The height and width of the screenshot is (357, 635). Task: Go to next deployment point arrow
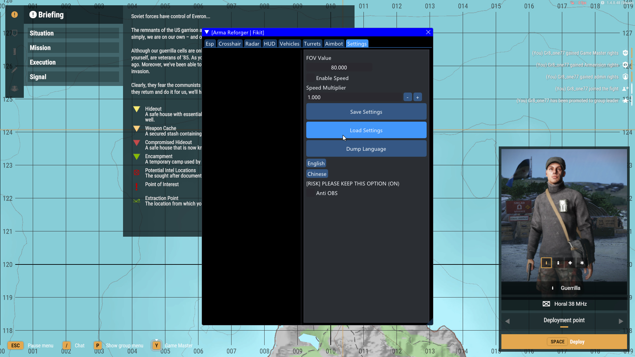click(x=621, y=321)
